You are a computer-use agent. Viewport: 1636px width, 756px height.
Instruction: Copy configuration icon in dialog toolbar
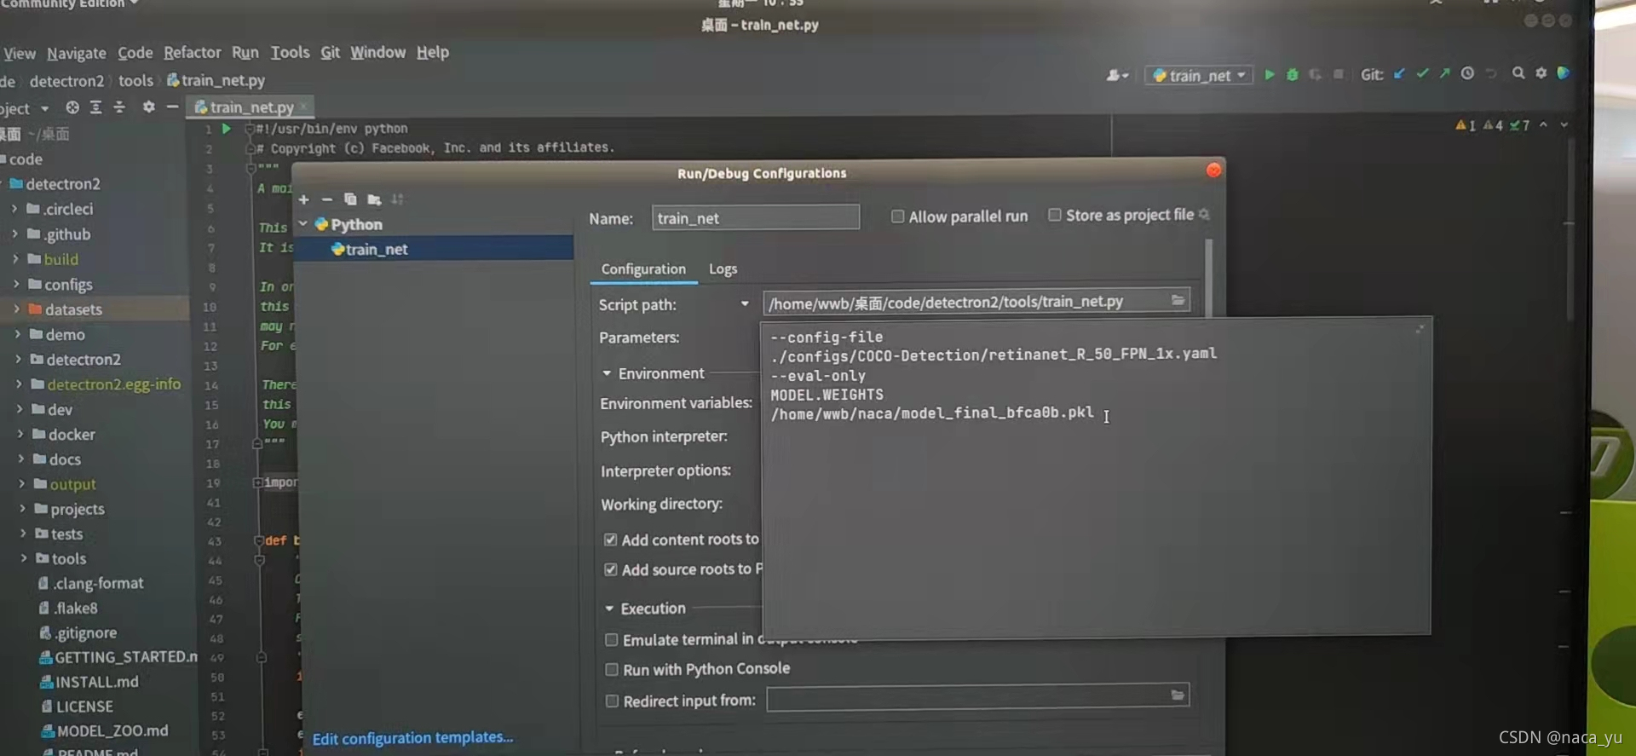(x=350, y=199)
